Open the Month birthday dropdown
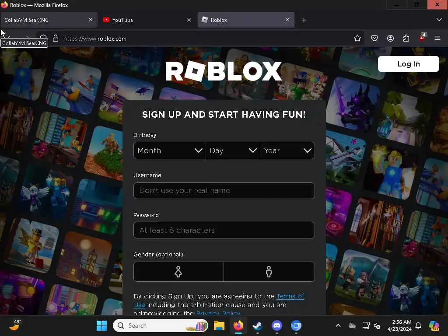The width and height of the screenshot is (448, 336). [170, 150]
